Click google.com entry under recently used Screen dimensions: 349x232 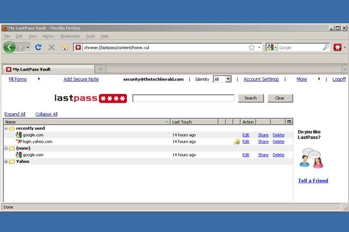click(x=33, y=135)
